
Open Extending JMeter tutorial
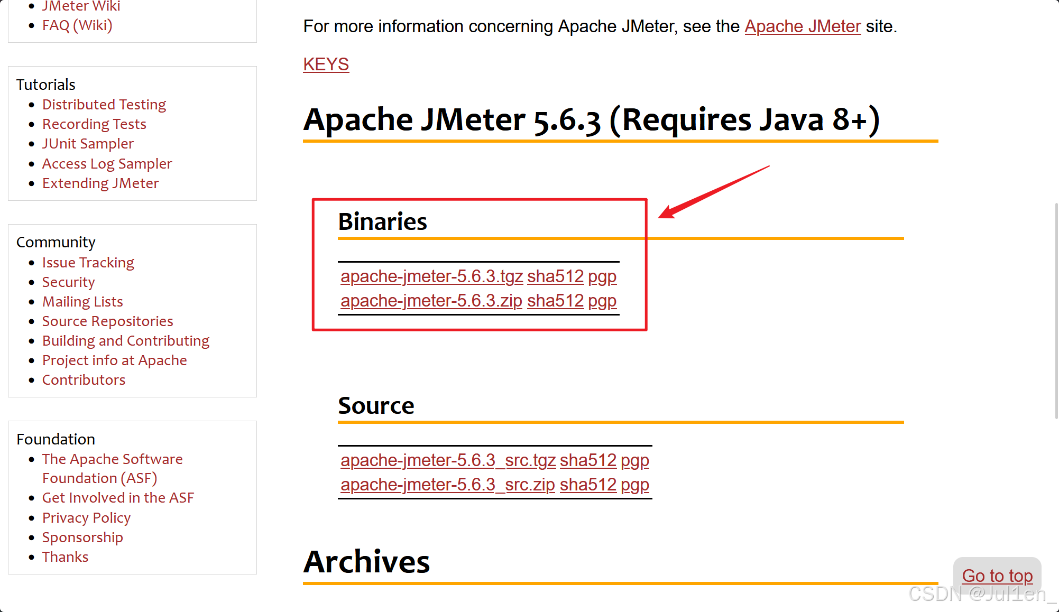[100, 183]
